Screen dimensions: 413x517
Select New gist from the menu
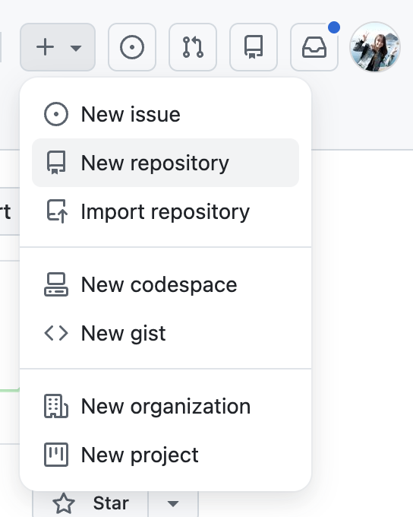(166, 333)
